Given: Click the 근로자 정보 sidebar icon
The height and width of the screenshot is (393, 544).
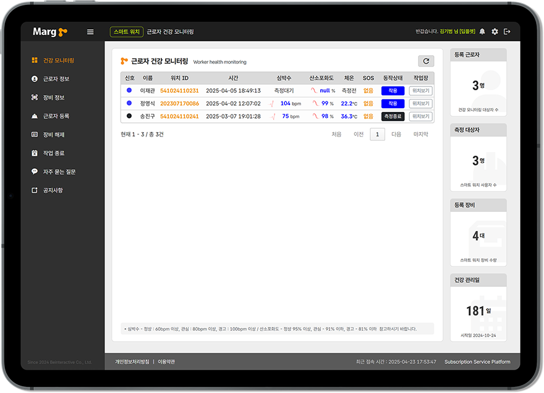Looking at the screenshot, I should click(x=35, y=78).
